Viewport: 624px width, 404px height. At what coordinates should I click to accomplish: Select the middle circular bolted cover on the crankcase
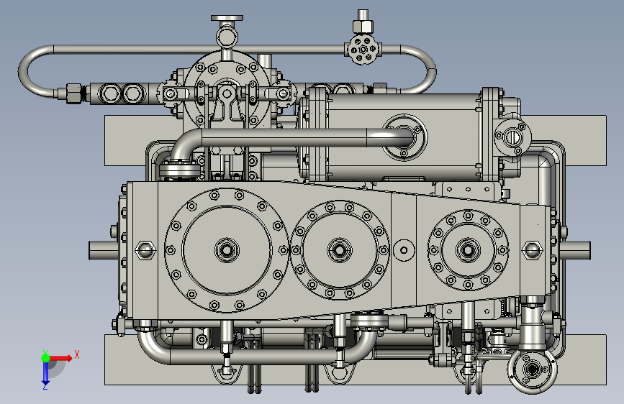tap(340, 250)
